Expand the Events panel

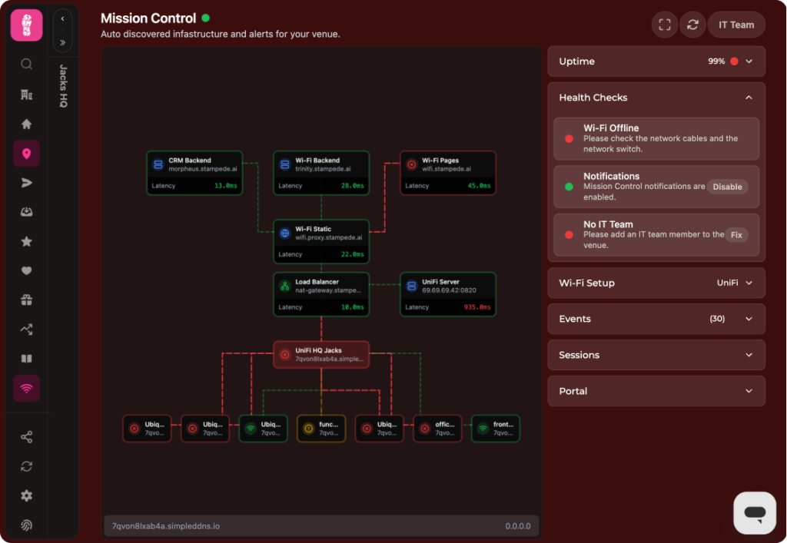[656, 319]
